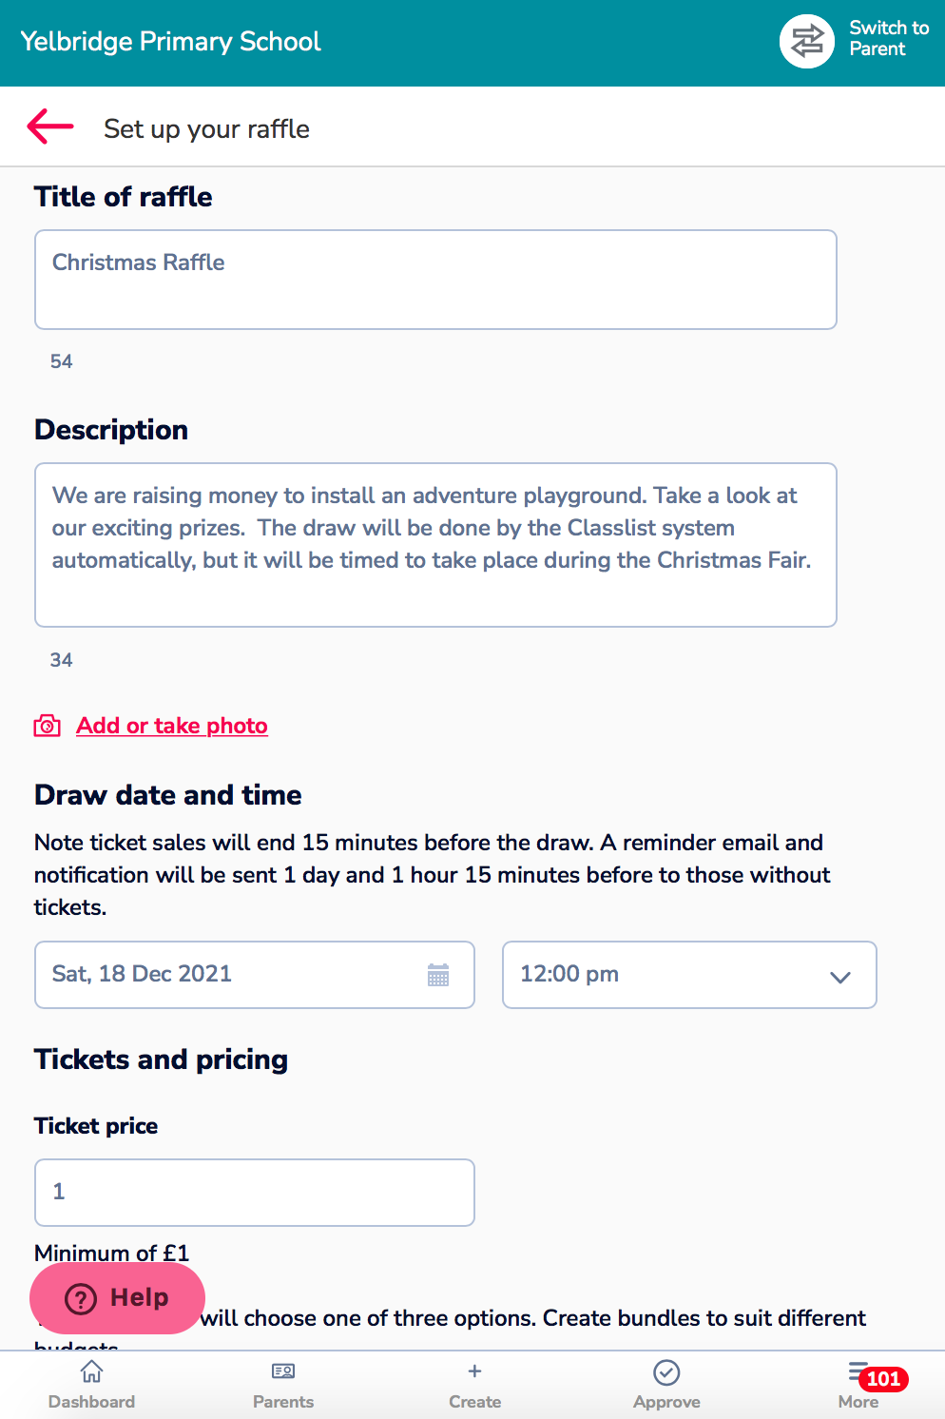Click into the raffle Description text box
The image size is (945, 1419).
435,545
